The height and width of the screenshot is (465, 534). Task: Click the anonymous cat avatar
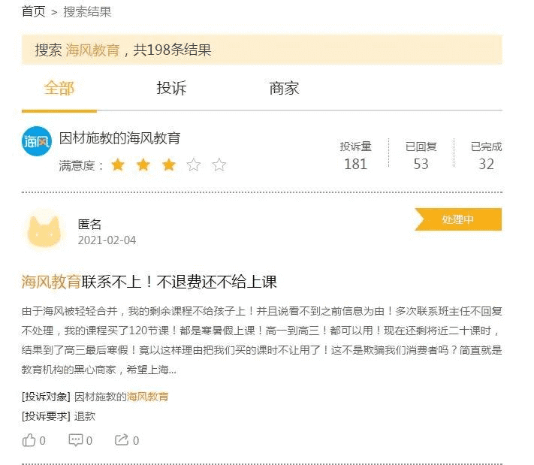(44, 231)
